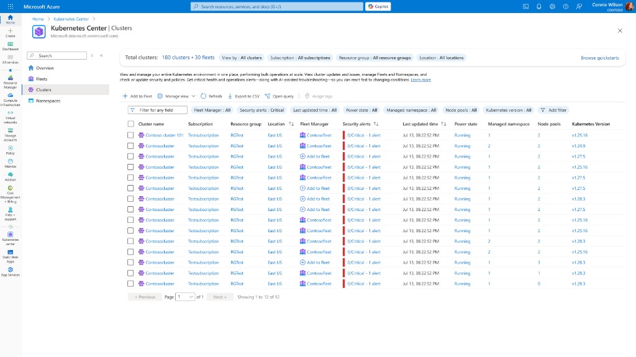Open the 180 clusters link
The width and height of the screenshot is (636, 357).
(176, 58)
